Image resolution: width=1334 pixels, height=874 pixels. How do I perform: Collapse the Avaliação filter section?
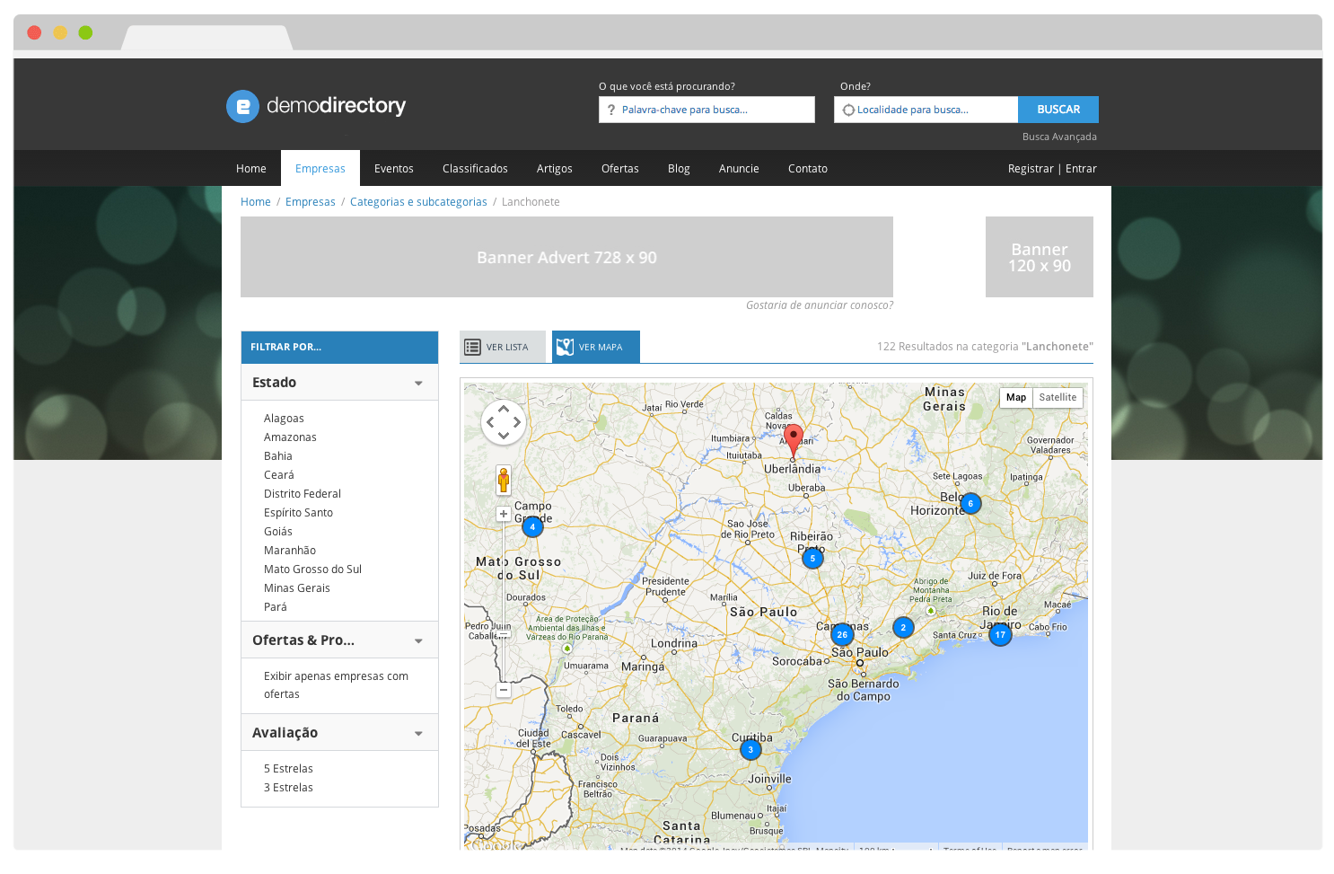418,734
